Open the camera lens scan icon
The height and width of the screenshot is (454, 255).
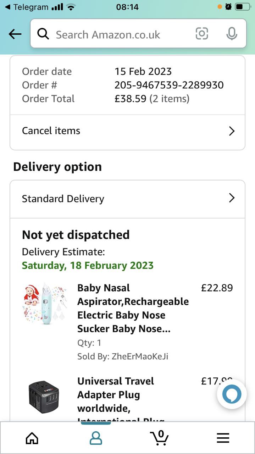(201, 34)
